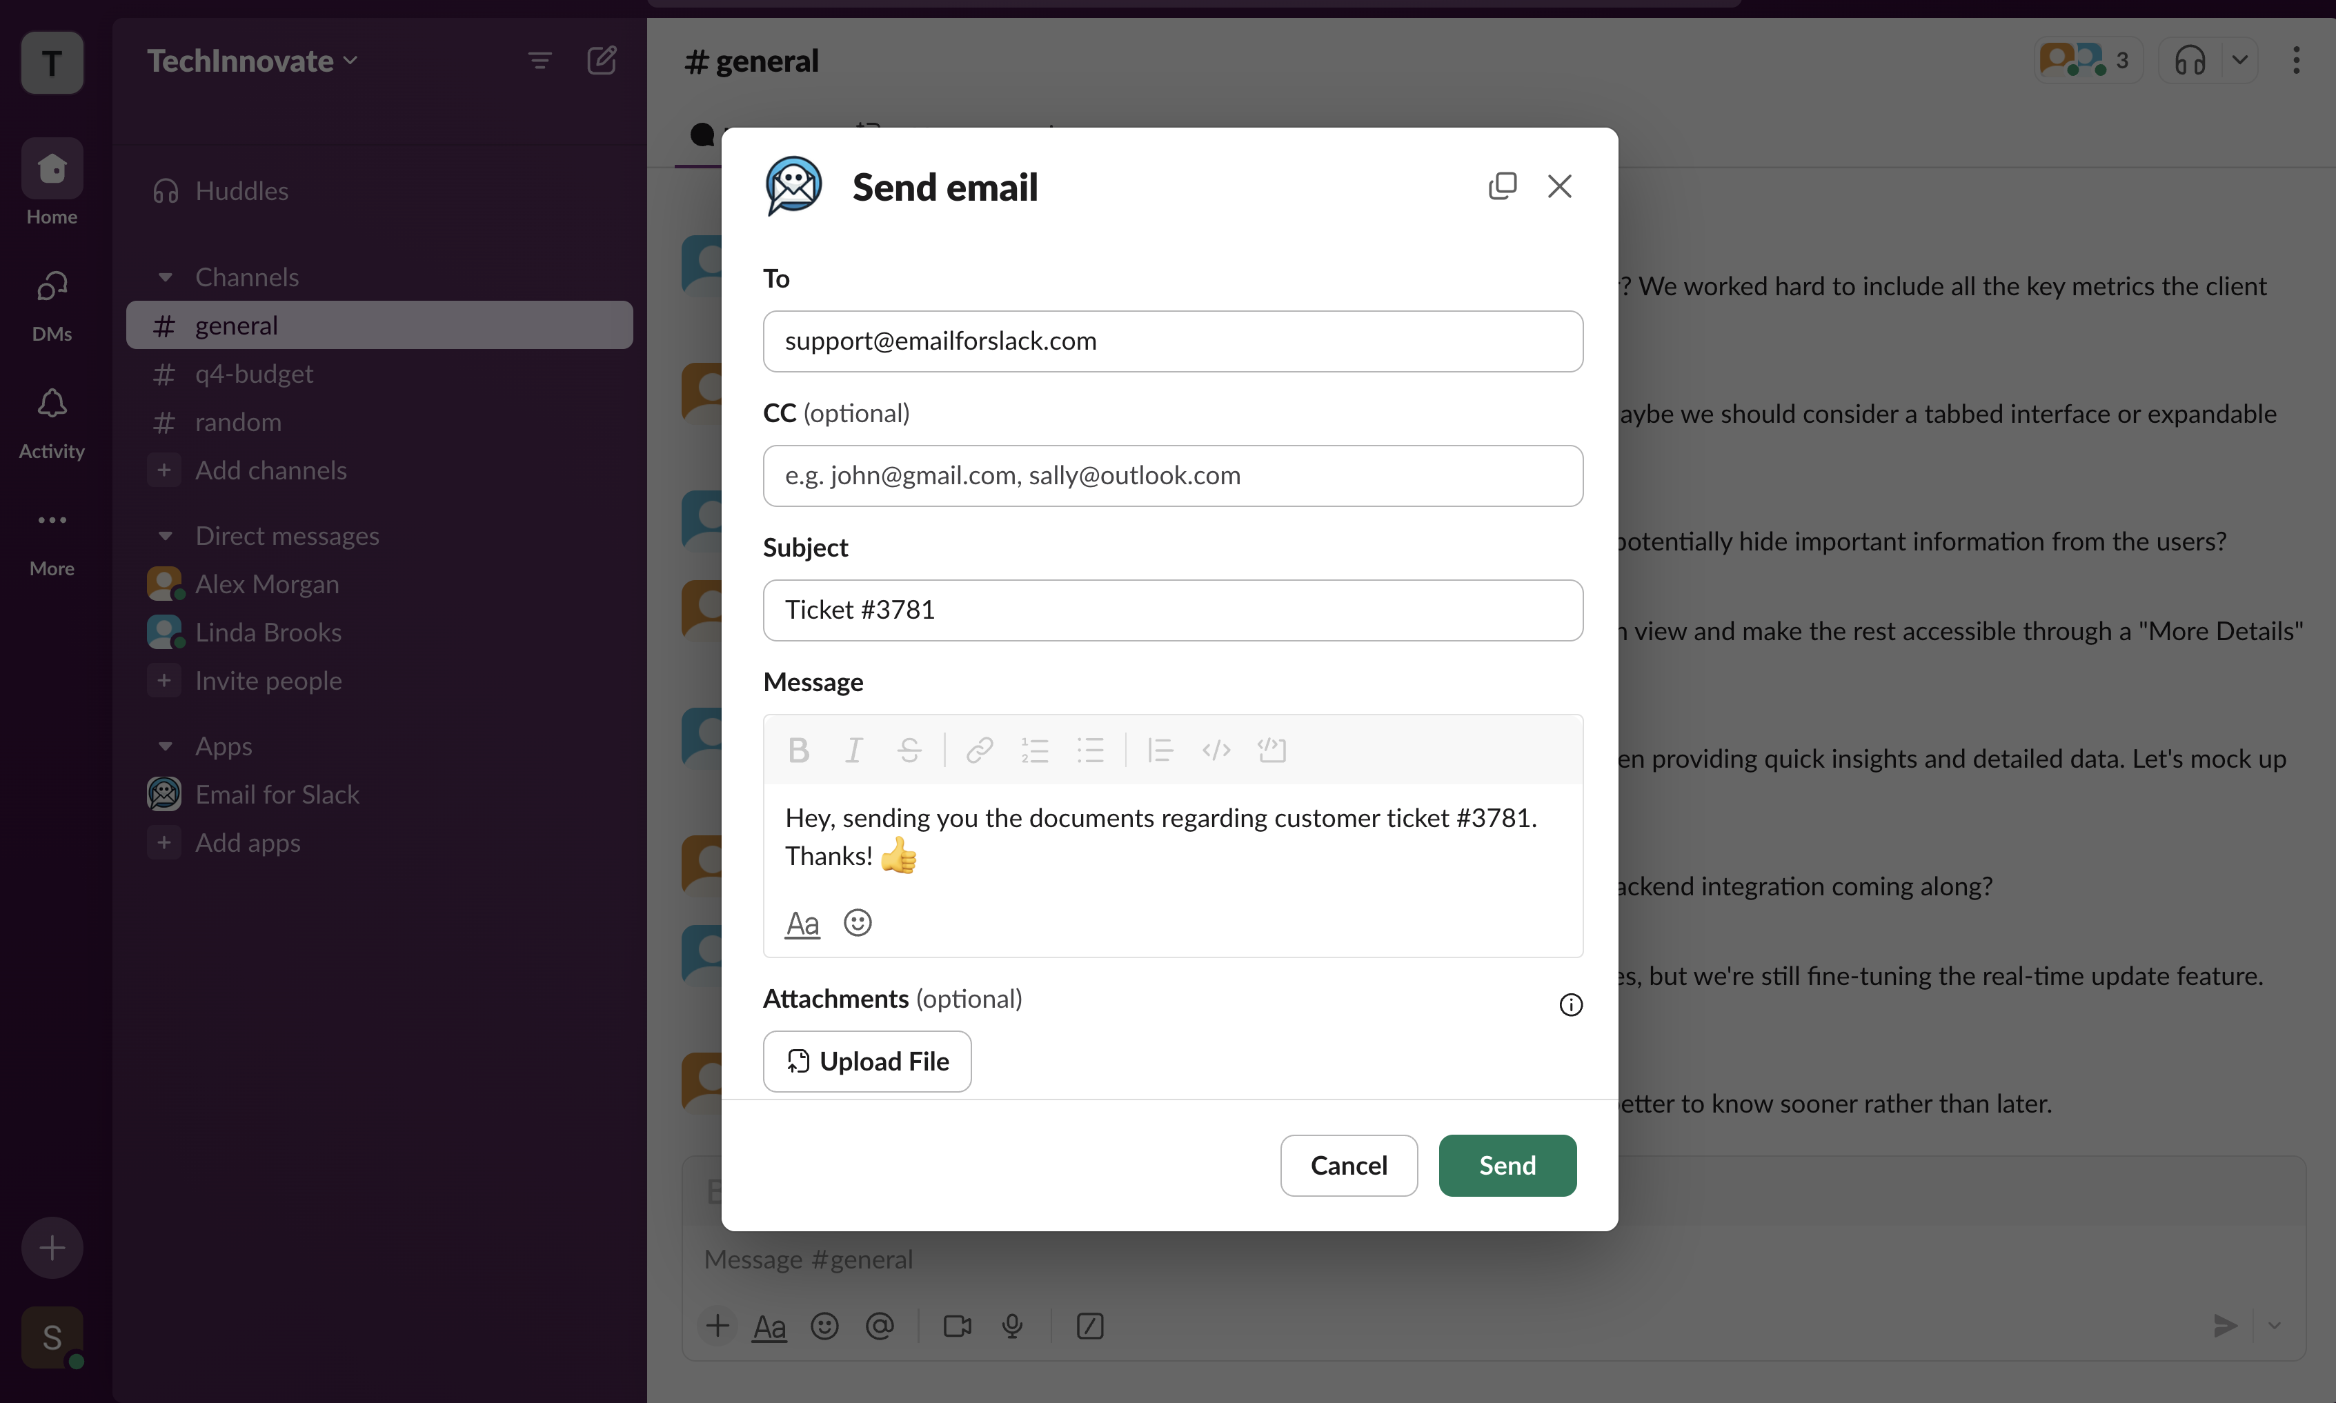Image resolution: width=2336 pixels, height=1403 pixels.
Task: Click the Upload File button
Action: click(867, 1062)
